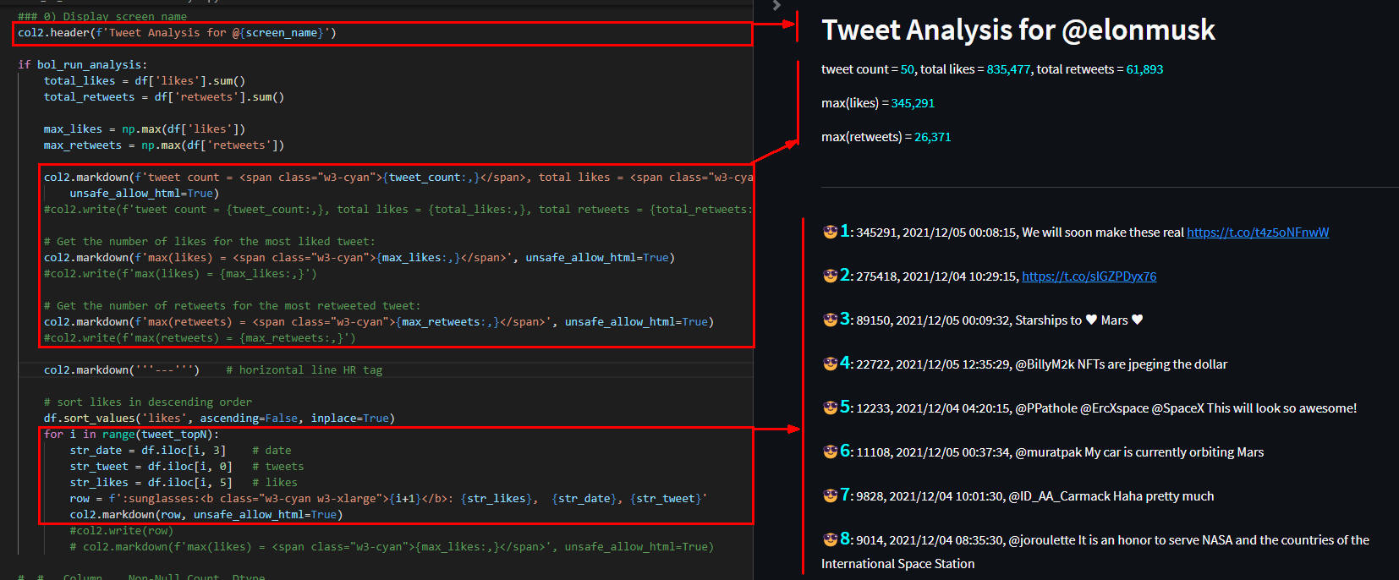
Task: Click the sunglasses emoji beside rank 8
Action: pos(830,539)
